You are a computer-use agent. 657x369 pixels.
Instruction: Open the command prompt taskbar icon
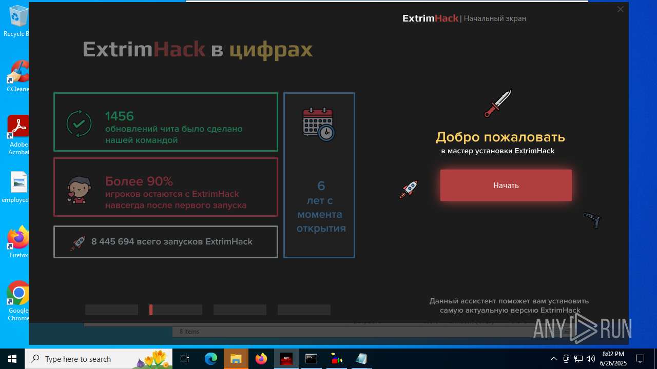(311, 359)
